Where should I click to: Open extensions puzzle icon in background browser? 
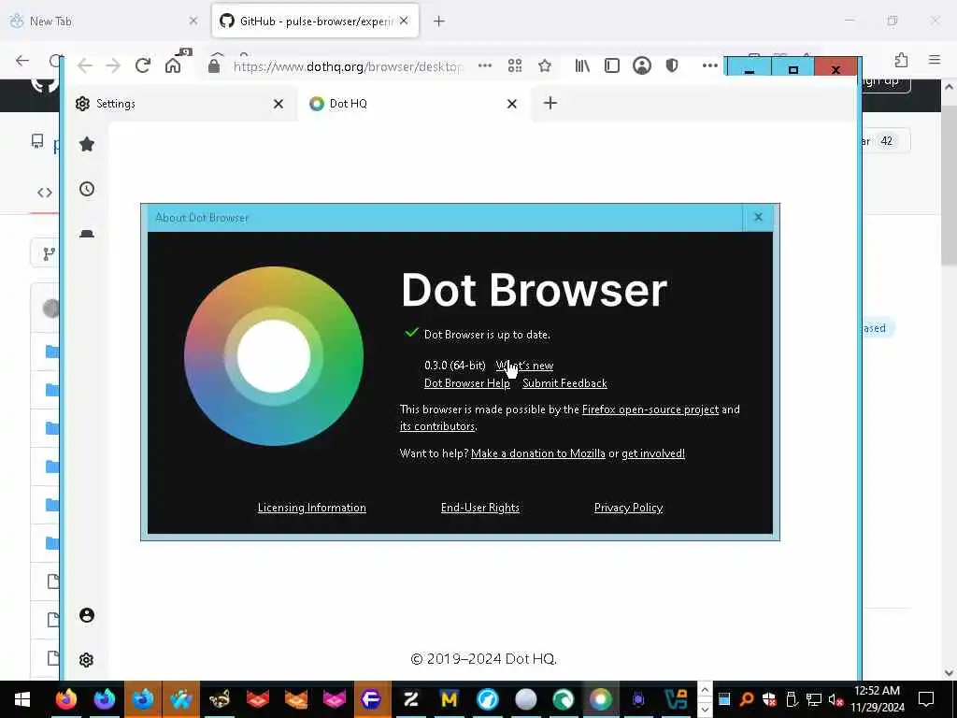click(x=901, y=60)
